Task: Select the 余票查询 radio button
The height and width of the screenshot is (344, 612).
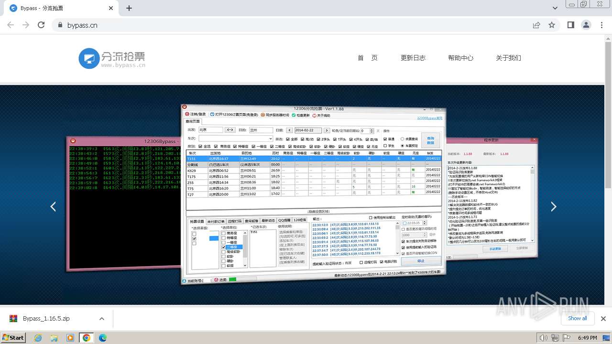Action: tap(403, 139)
